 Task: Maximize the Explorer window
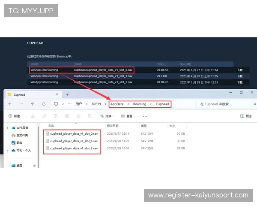click(x=241, y=93)
